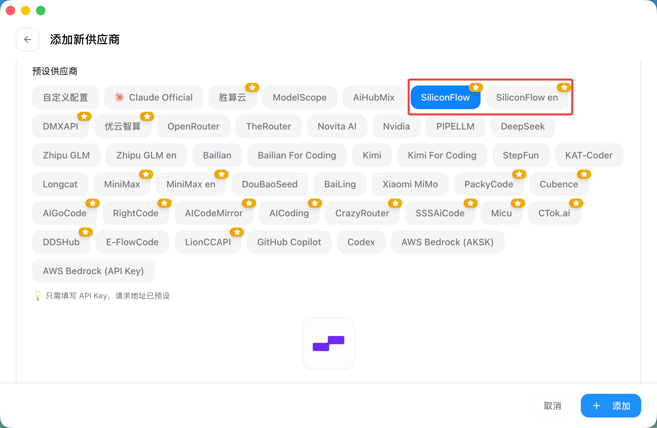This screenshot has width=657, height=428.
Task: Click the SiliconFlow purple logo thumbnail
Action: tap(328, 343)
